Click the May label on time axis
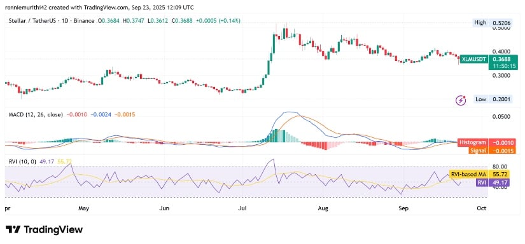Viewport: 525px width, 244px height. point(84,208)
